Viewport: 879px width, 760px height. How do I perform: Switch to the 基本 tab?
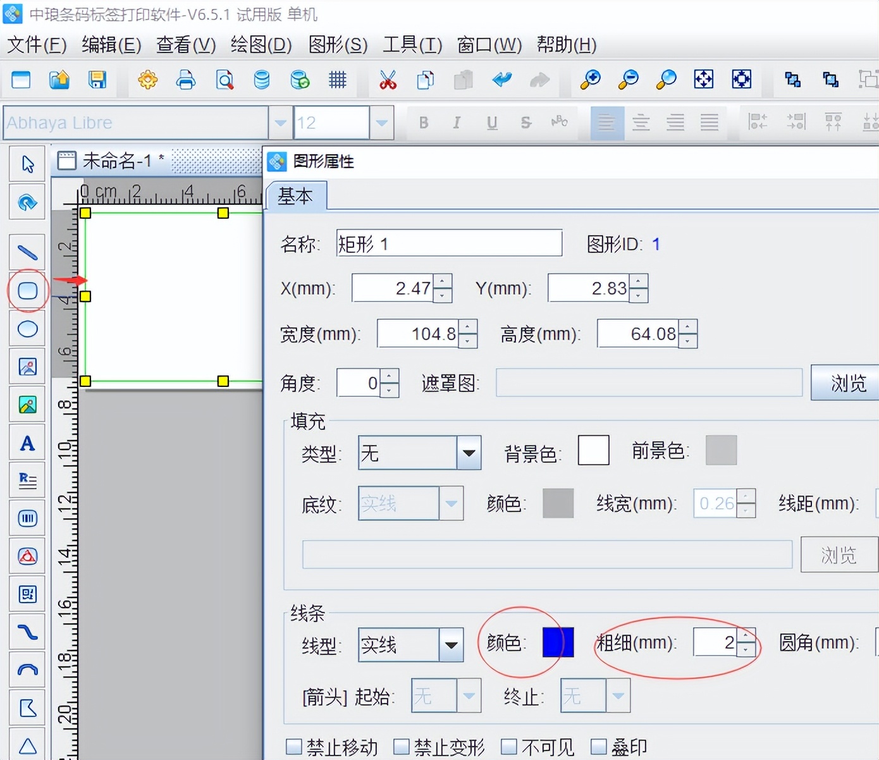click(297, 197)
